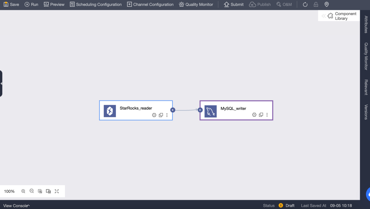Click the Submit button

234,5
